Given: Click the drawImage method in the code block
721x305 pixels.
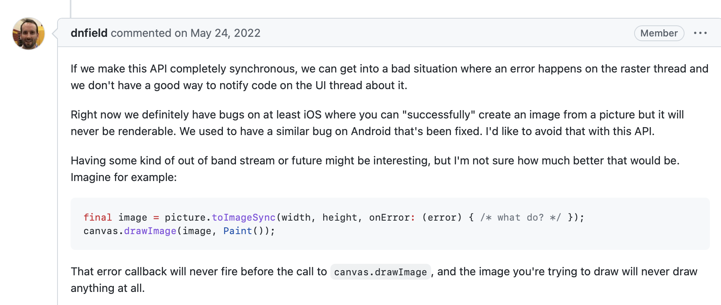Looking at the screenshot, I should [150, 231].
